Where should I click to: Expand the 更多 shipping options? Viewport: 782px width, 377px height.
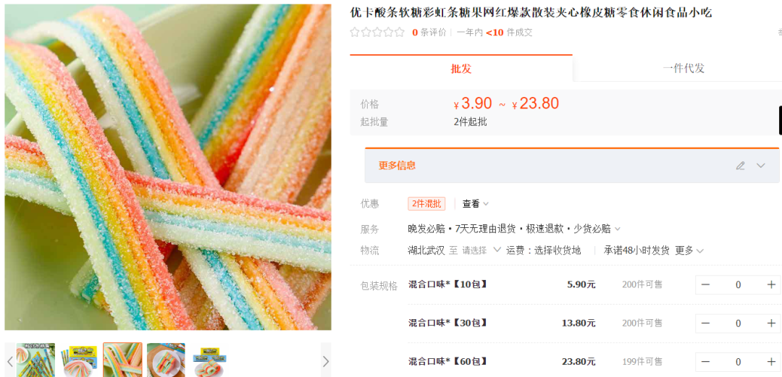pyautogui.click(x=689, y=250)
